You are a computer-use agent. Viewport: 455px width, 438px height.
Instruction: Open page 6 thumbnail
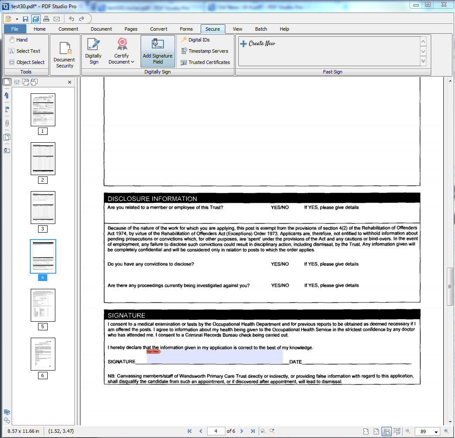[43, 354]
